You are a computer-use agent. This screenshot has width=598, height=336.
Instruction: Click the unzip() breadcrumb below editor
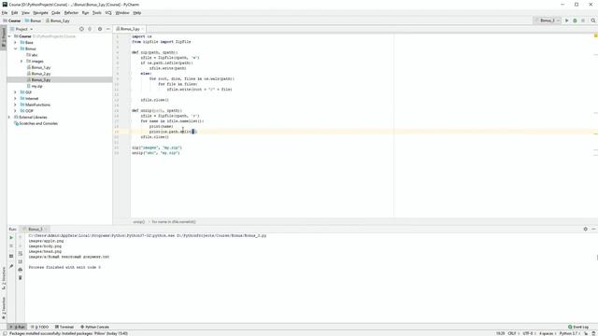tap(139, 222)
